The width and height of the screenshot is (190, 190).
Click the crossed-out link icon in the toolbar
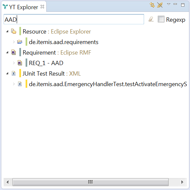pyautogui.click(x=160, y=5)
